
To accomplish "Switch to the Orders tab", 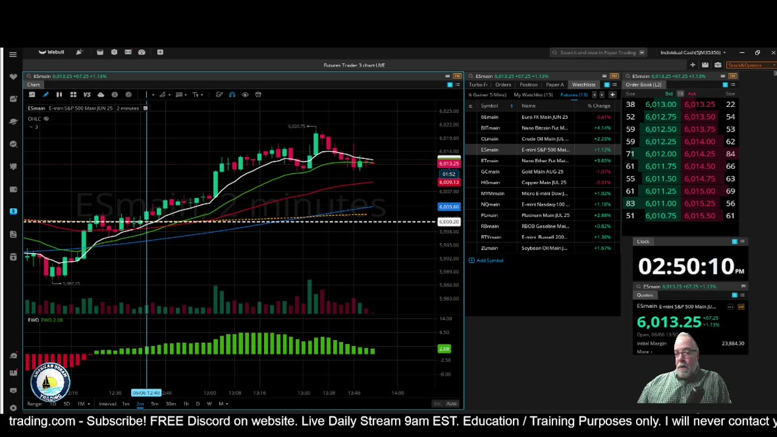I will click(x=503, y=85).
